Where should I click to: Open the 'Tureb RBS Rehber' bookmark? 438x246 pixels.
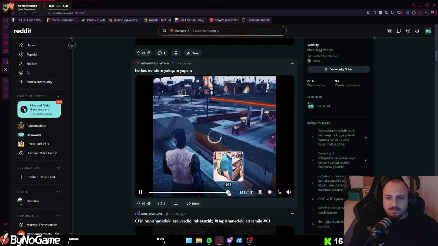256,20
